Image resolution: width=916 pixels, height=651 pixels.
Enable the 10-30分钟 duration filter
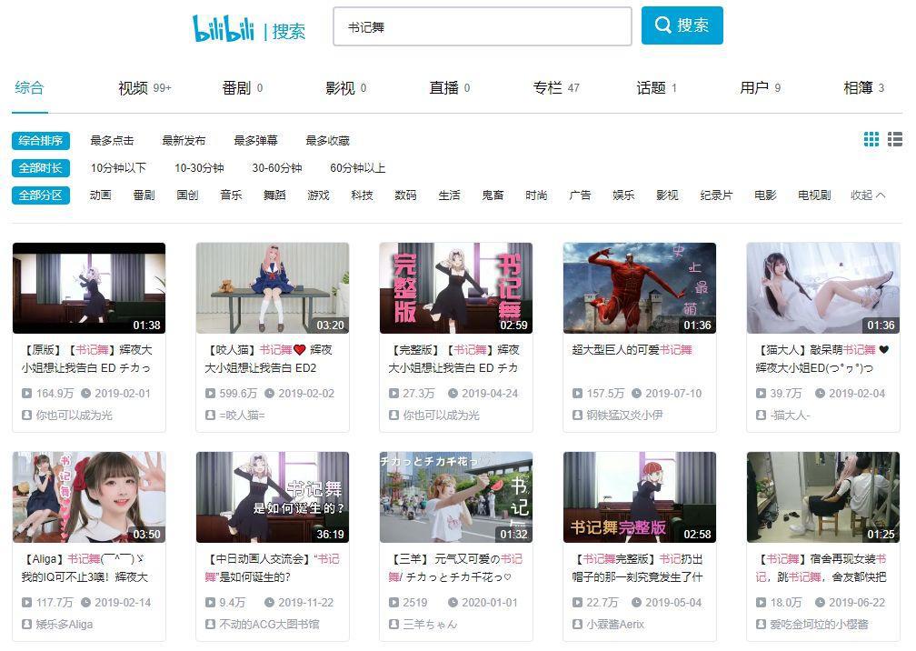click(x=200, y=168)
